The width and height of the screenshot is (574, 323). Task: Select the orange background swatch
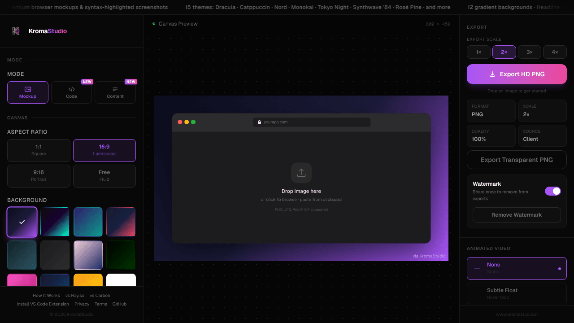click(x=88, y=280)
